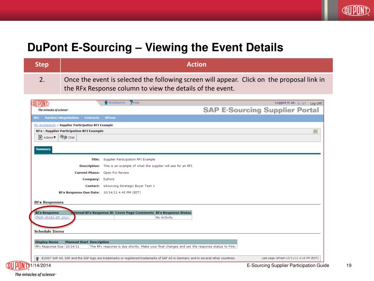The image size is (374, 281).
Task: Click the DuPont logo in the portal header
Action: point(40,104)
